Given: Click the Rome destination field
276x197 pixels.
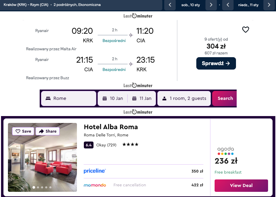Looking at the screenshot, I should click(69, 98).
